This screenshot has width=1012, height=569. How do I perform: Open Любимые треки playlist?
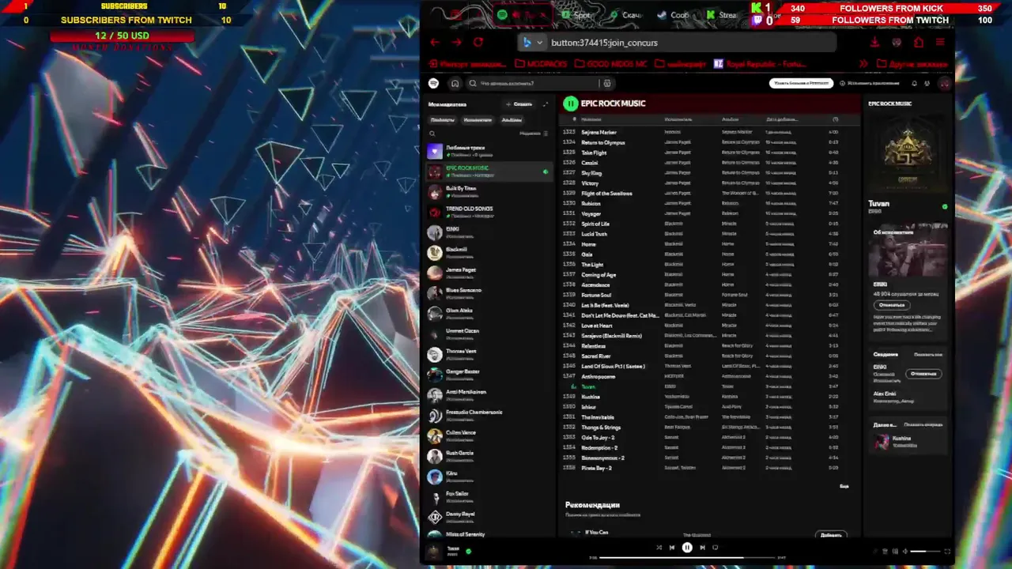(489, 151)
